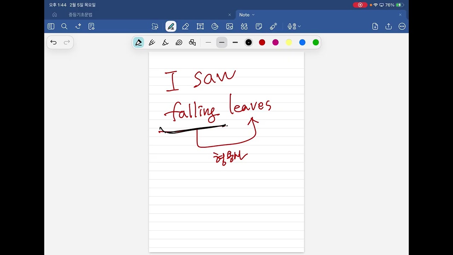Choose the ball pen style
The image size is (453, 255).
coord(152,42)
